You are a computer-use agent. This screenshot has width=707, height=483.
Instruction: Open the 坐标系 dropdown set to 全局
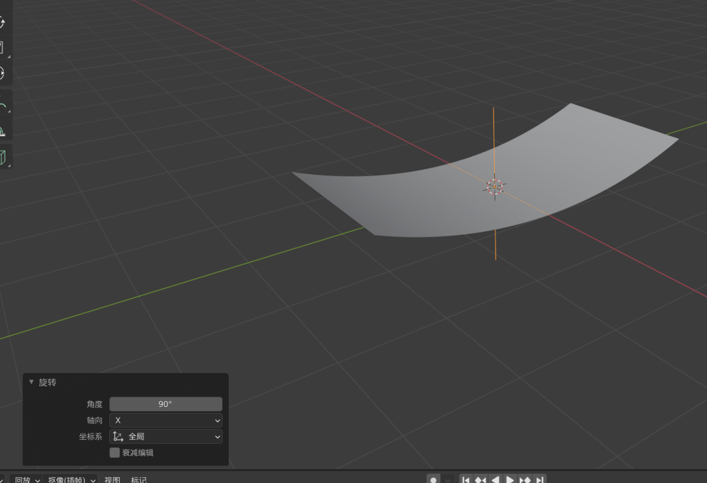coord(166,437)
